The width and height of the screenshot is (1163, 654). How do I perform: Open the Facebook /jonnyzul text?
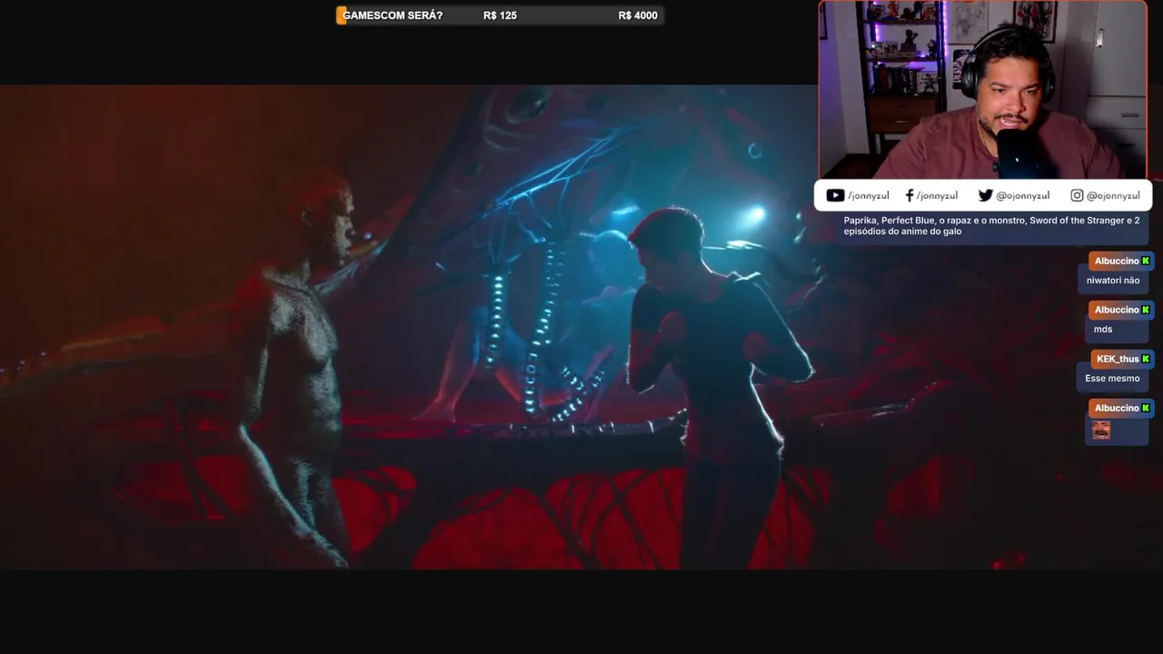point(937,195)
